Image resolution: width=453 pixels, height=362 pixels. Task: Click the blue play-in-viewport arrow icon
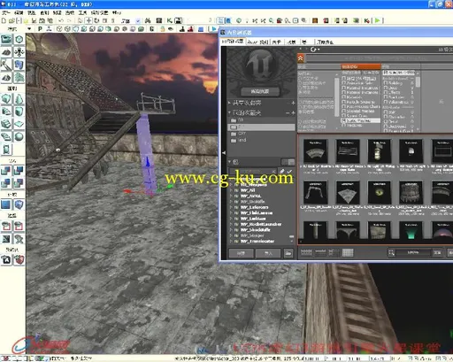click(213, 29)
